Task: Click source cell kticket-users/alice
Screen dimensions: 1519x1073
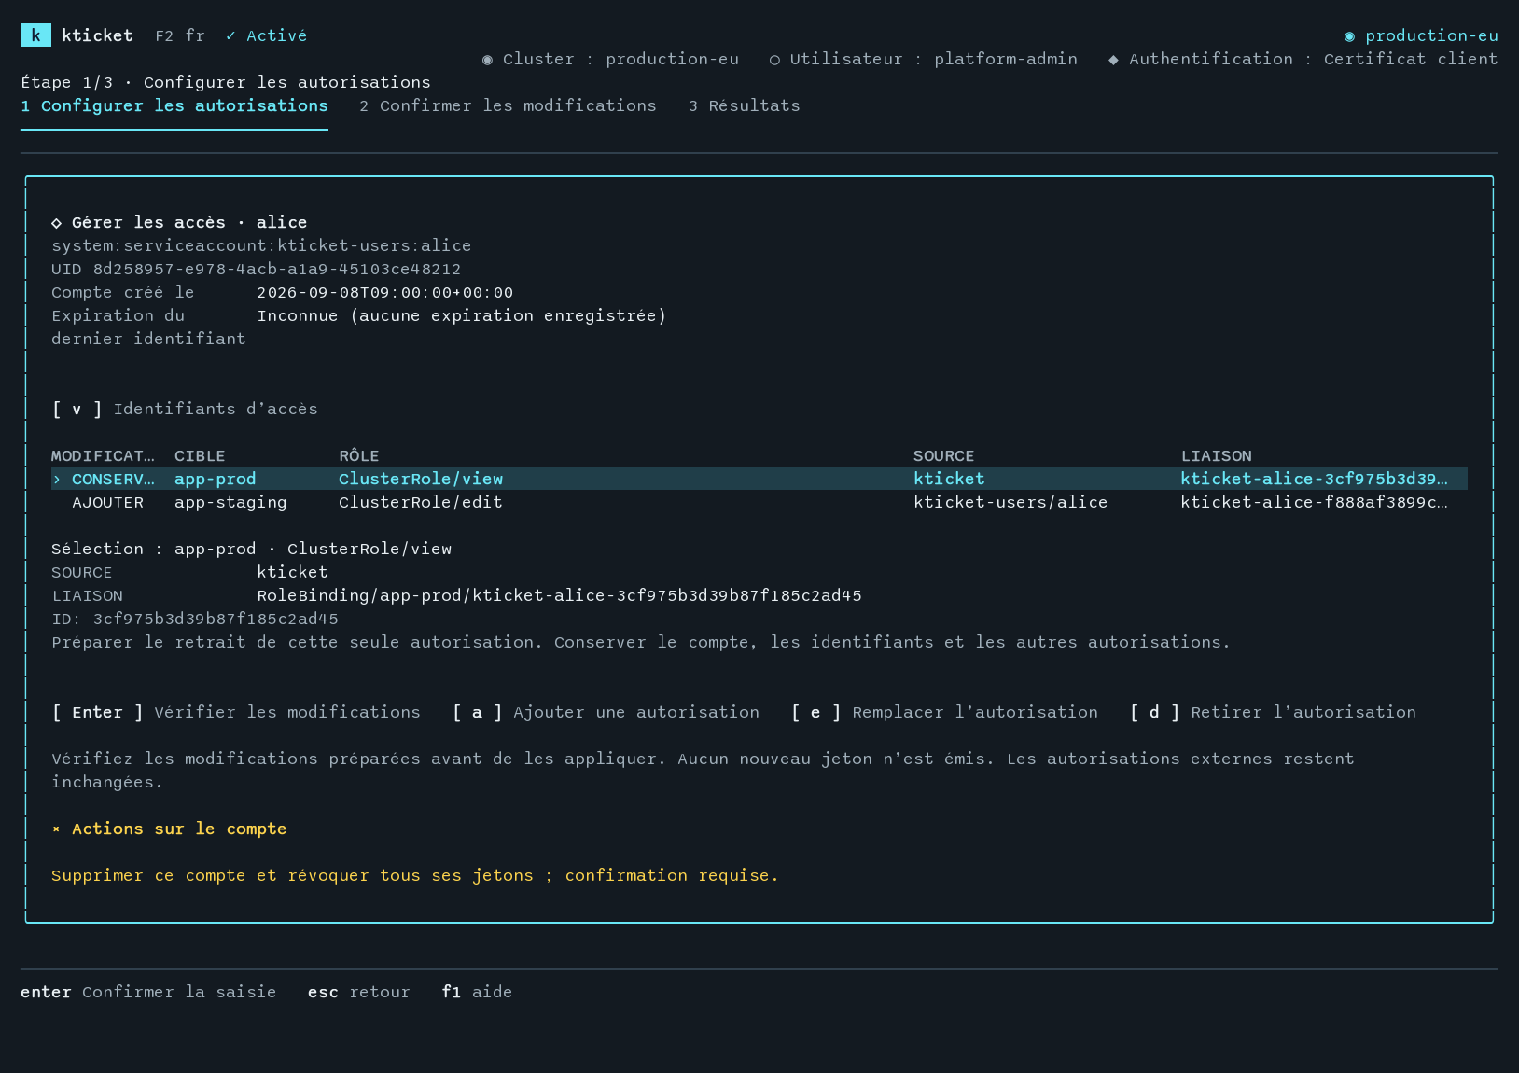Action: [x=1010, y=502]
